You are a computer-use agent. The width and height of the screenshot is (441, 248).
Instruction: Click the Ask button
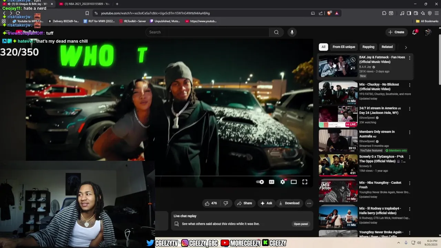point(266,203)
